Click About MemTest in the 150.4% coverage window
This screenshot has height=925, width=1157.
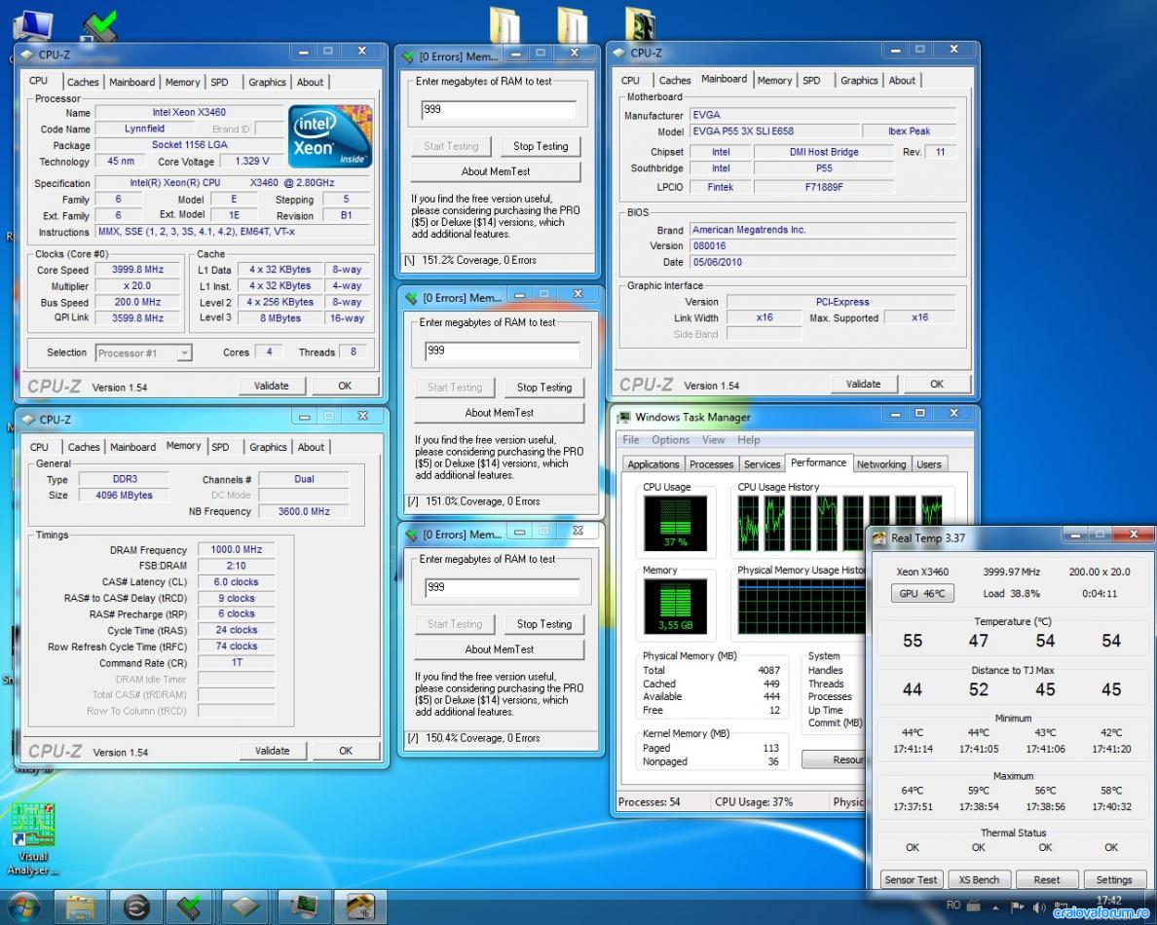(500, 649)
